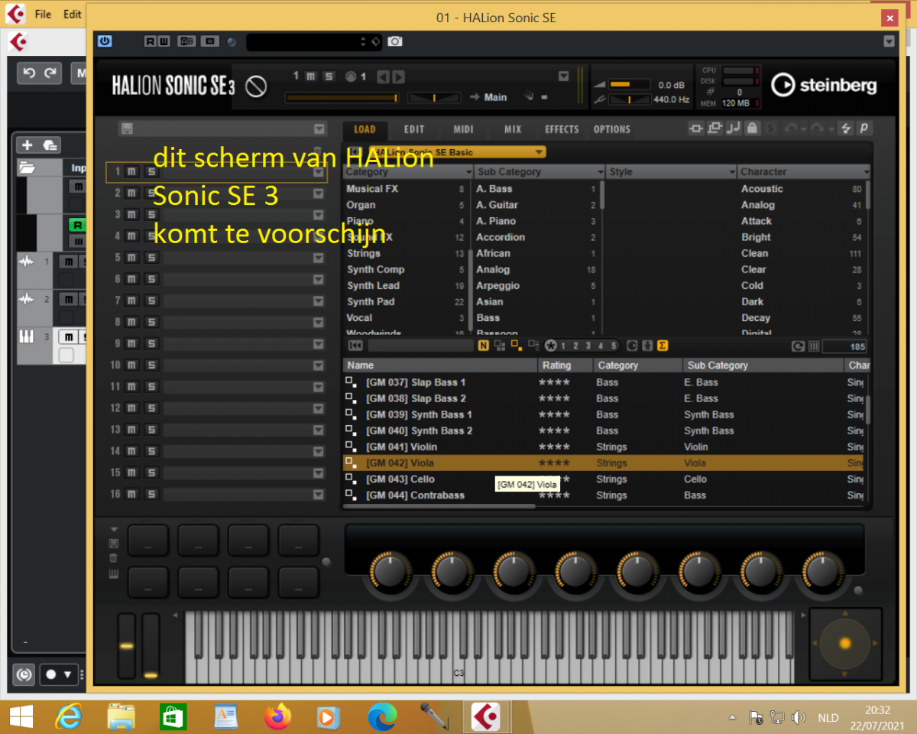Switch to the EDIT tab
The height and width of the screenshot is (734, 917).
click(414, 129)
